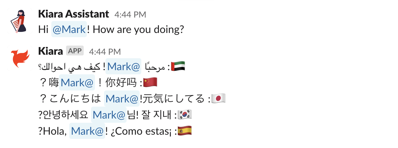
Task: Click the Kiara app phoenix logo avatar
Action: (19, 58)
